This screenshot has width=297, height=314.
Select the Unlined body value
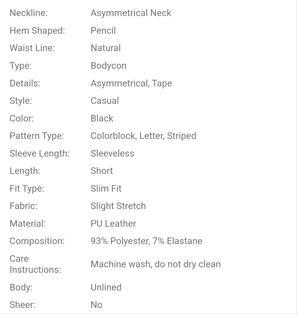(106, 288)
